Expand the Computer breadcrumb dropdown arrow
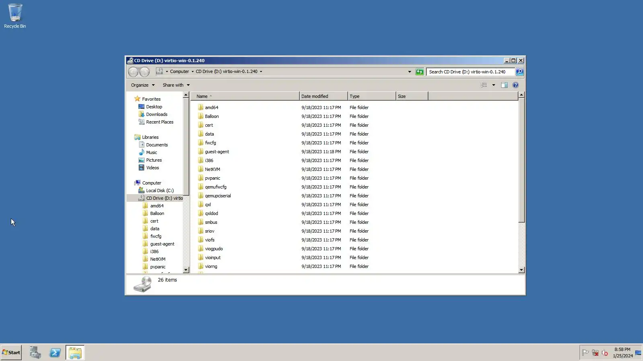 click(192, 72)
